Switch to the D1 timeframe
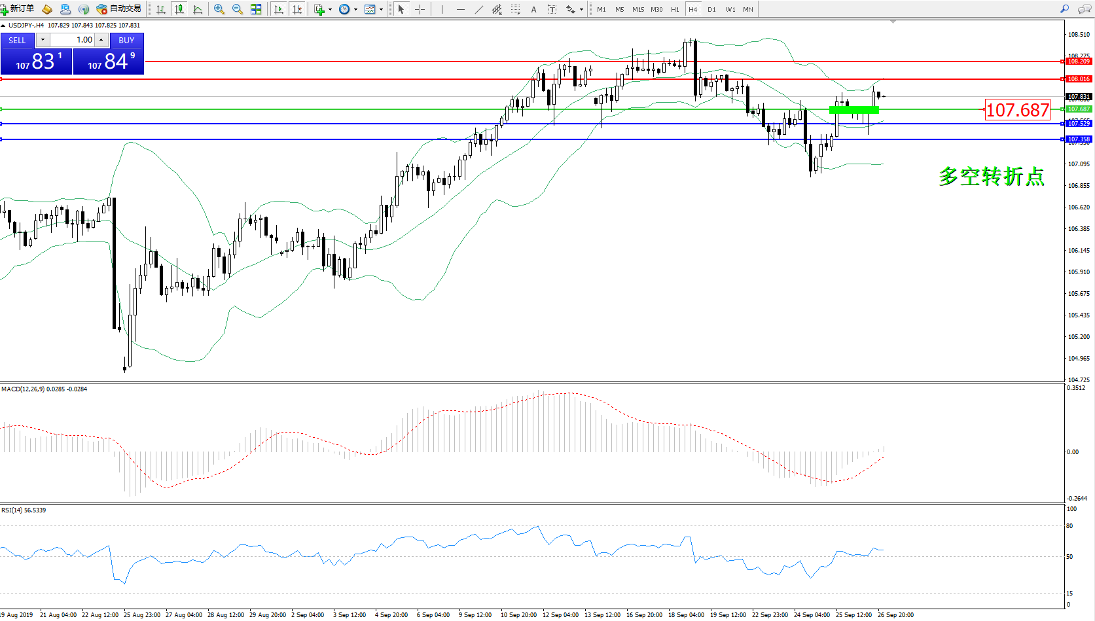The height and width of the screenshot is (621, 1095). [x=711, y=9]
